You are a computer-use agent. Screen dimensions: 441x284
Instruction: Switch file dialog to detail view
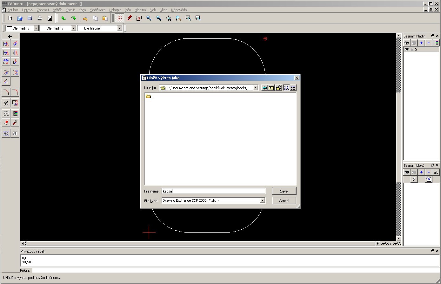click(x=293, y=88)
